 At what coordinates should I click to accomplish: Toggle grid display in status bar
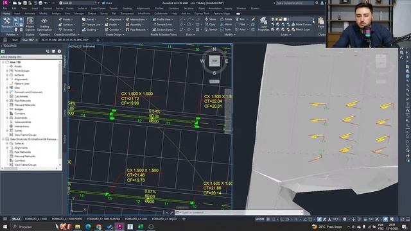click(x=268, y=219)
